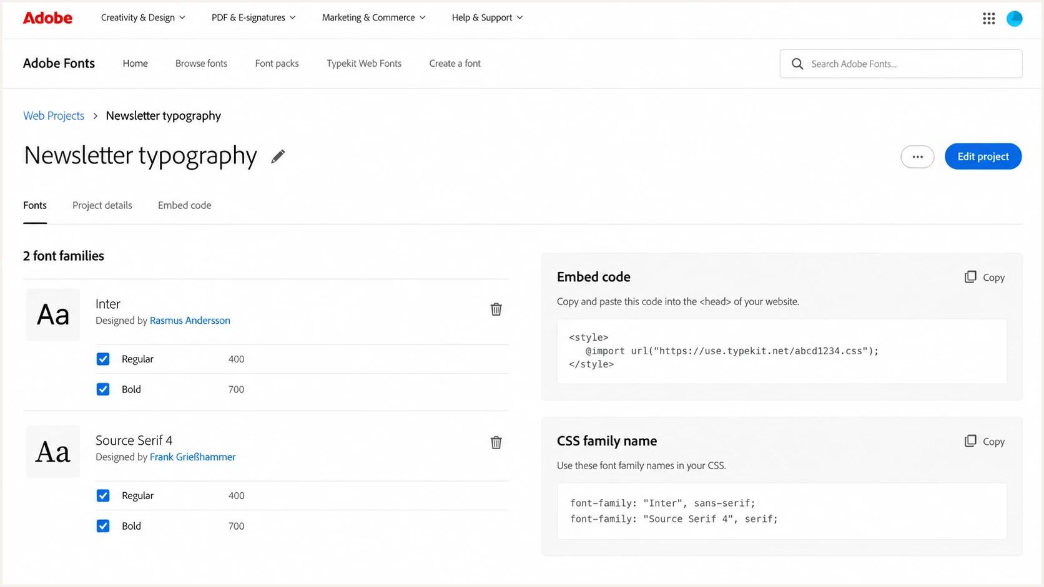Open Typekit Web Fonts

364,64
